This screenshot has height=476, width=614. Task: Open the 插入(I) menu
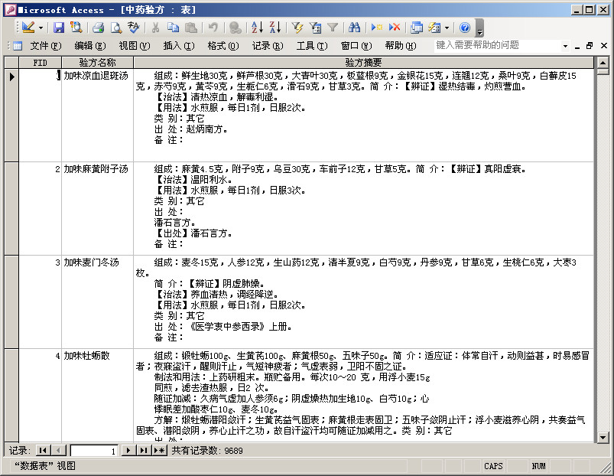(179, 46)
